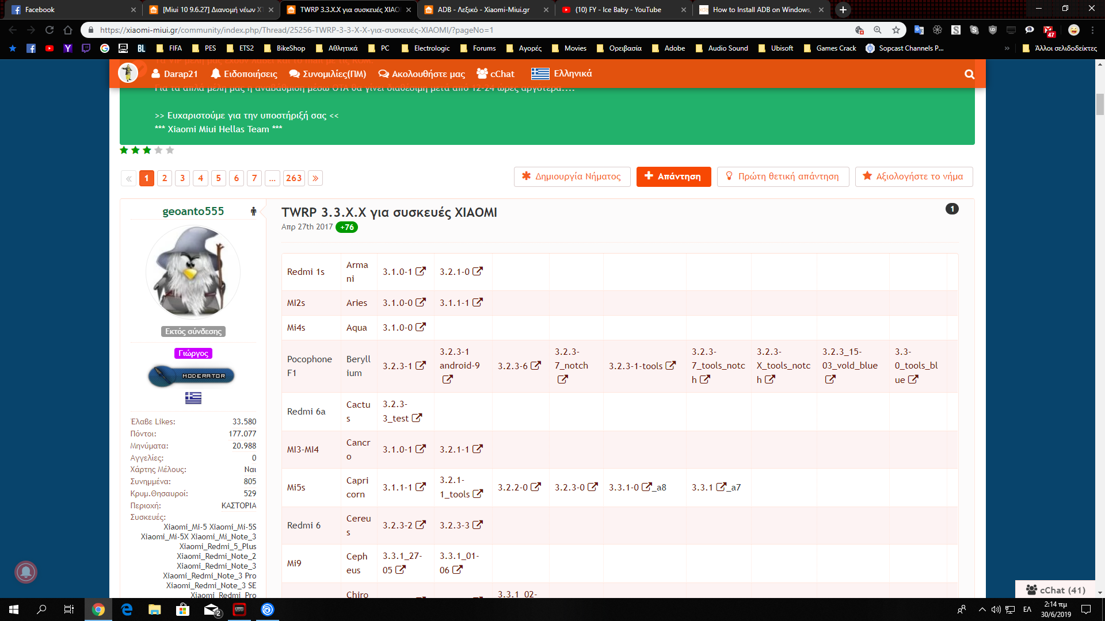
Task: Bookmark the page with the star icon
Action: (896, 30)
